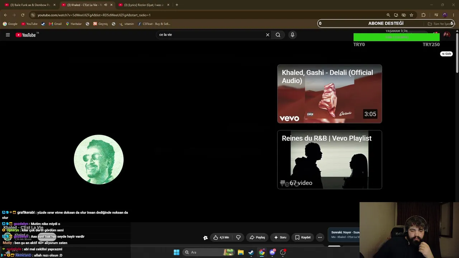Viewport: 459px width, 258px height.
Task: Open Discord from the taskbar
Action: [x=272, y=252]
